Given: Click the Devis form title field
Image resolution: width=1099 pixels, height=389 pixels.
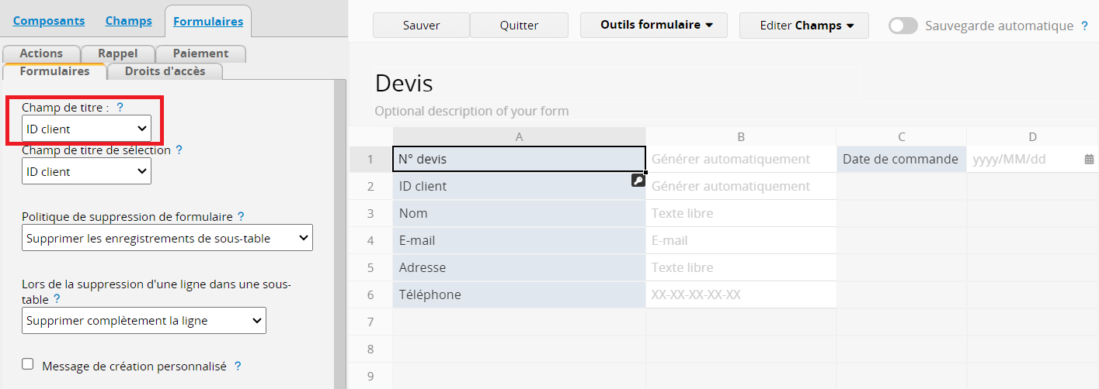Looking at the screenshot, I should 617,84.
